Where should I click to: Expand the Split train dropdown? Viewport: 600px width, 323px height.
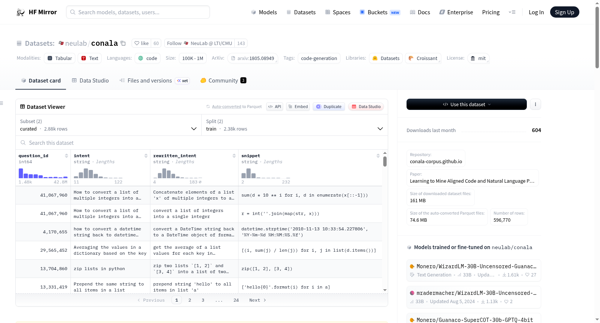295,125
